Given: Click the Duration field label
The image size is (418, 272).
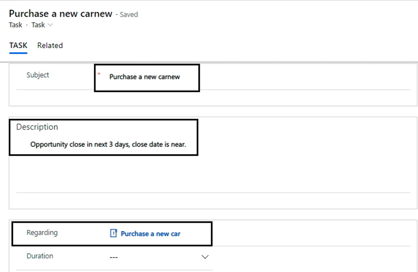Looking at the screenshot, I should point(40,256).
